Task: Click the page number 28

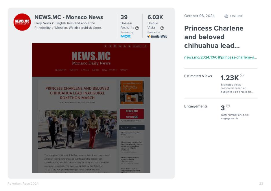Action: click(261, 184)
